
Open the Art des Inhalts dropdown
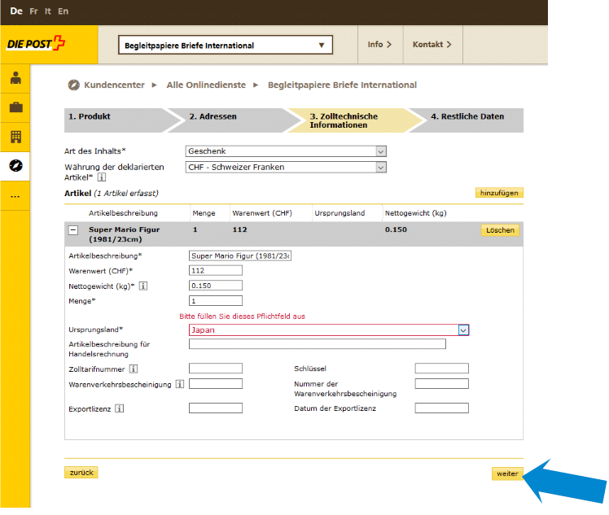click(286, 151)
